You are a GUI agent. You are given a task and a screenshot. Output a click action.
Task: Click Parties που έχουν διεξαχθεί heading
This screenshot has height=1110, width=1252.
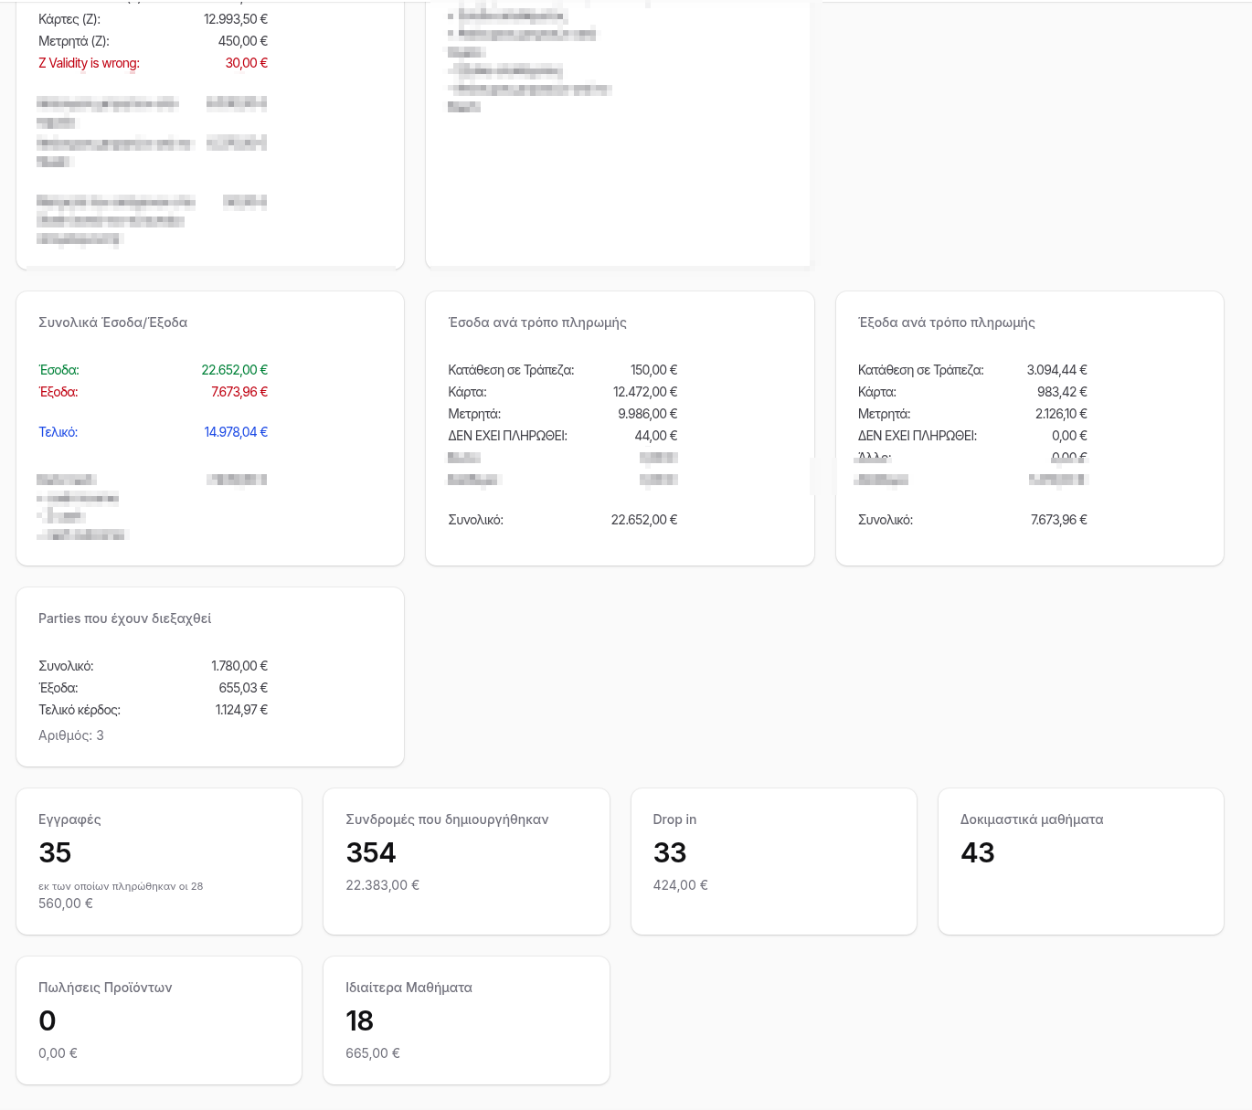coord(124,618)
